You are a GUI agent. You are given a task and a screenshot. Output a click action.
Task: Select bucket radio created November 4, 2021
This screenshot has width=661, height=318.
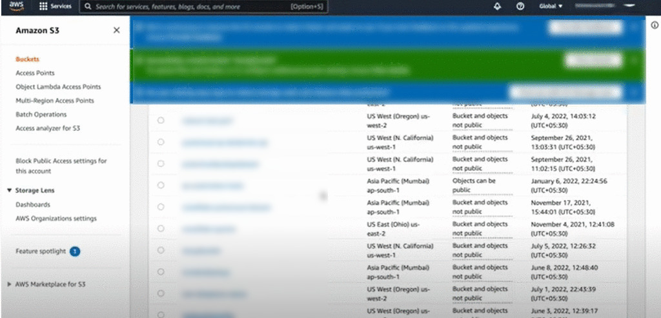click(161, 228)
